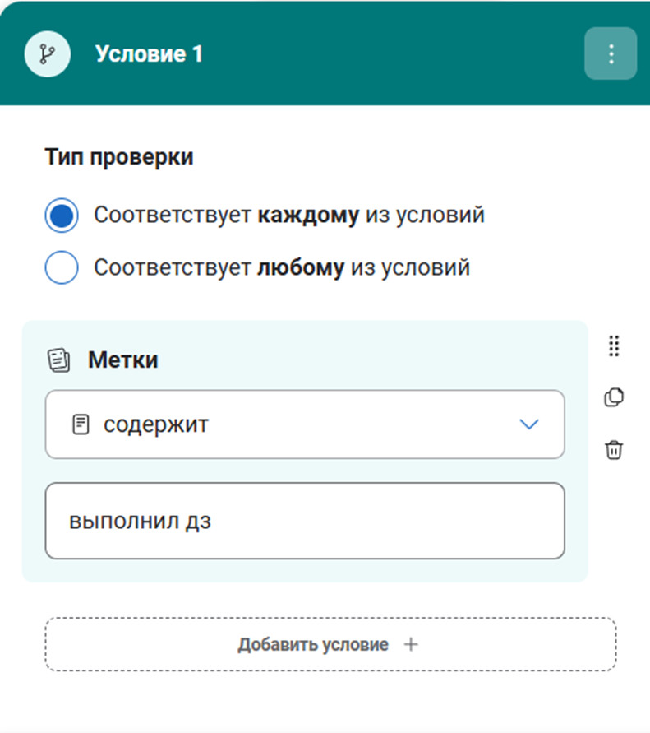Click the plus icon beside Добавить условие

(411, 644)
